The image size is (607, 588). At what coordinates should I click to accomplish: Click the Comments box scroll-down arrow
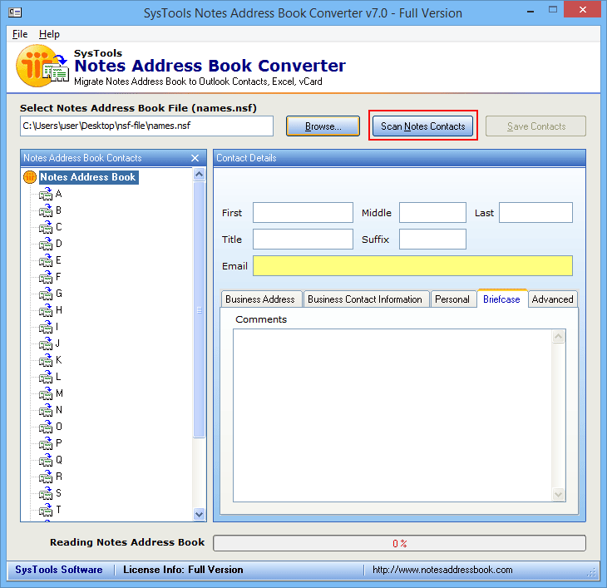click(558, 494)
